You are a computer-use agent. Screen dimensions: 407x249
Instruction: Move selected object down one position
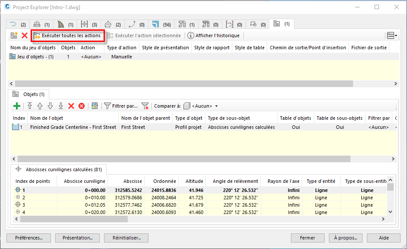[50, 106]
